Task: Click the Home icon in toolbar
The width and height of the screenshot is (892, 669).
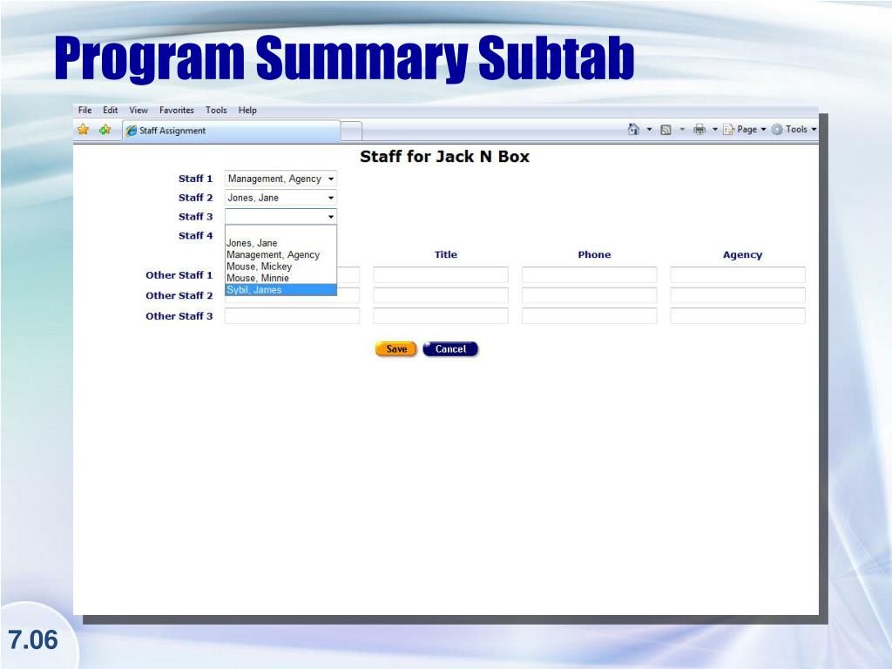Action: coord(634,130)
